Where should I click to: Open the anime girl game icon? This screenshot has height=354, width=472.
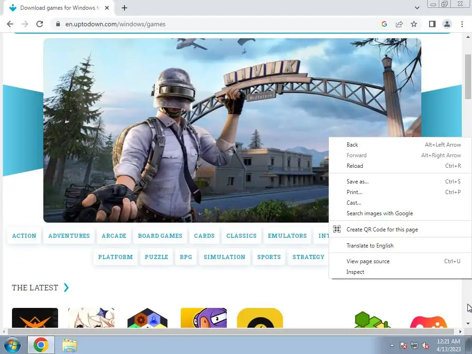(x=91, y=318)
